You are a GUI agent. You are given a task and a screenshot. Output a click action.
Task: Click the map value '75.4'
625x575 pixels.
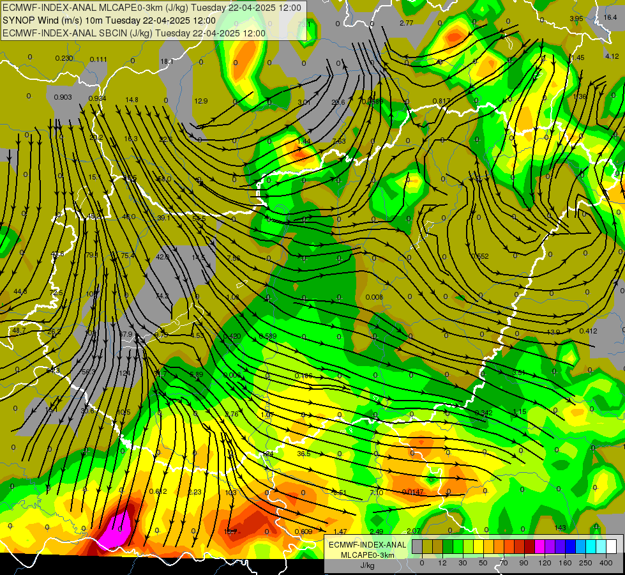pyautogui.click(x=128, y=256)
